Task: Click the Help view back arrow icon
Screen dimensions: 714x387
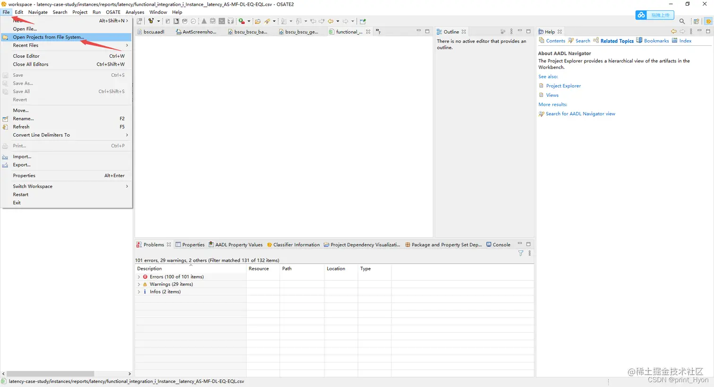Action: click(x=674, y=32)
